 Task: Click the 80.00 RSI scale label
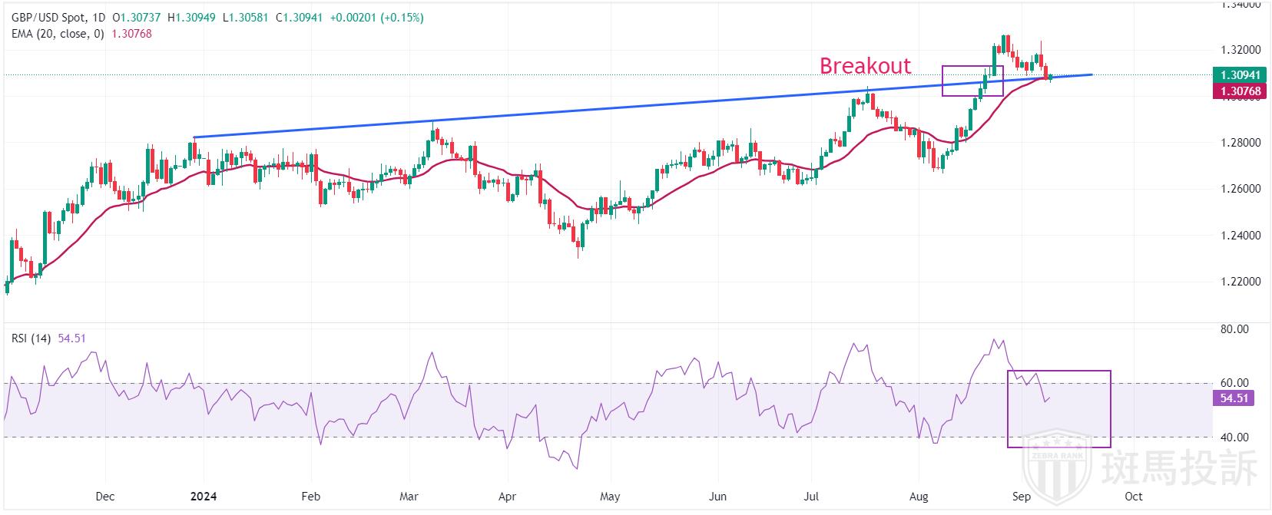(x=1235, y=329)
